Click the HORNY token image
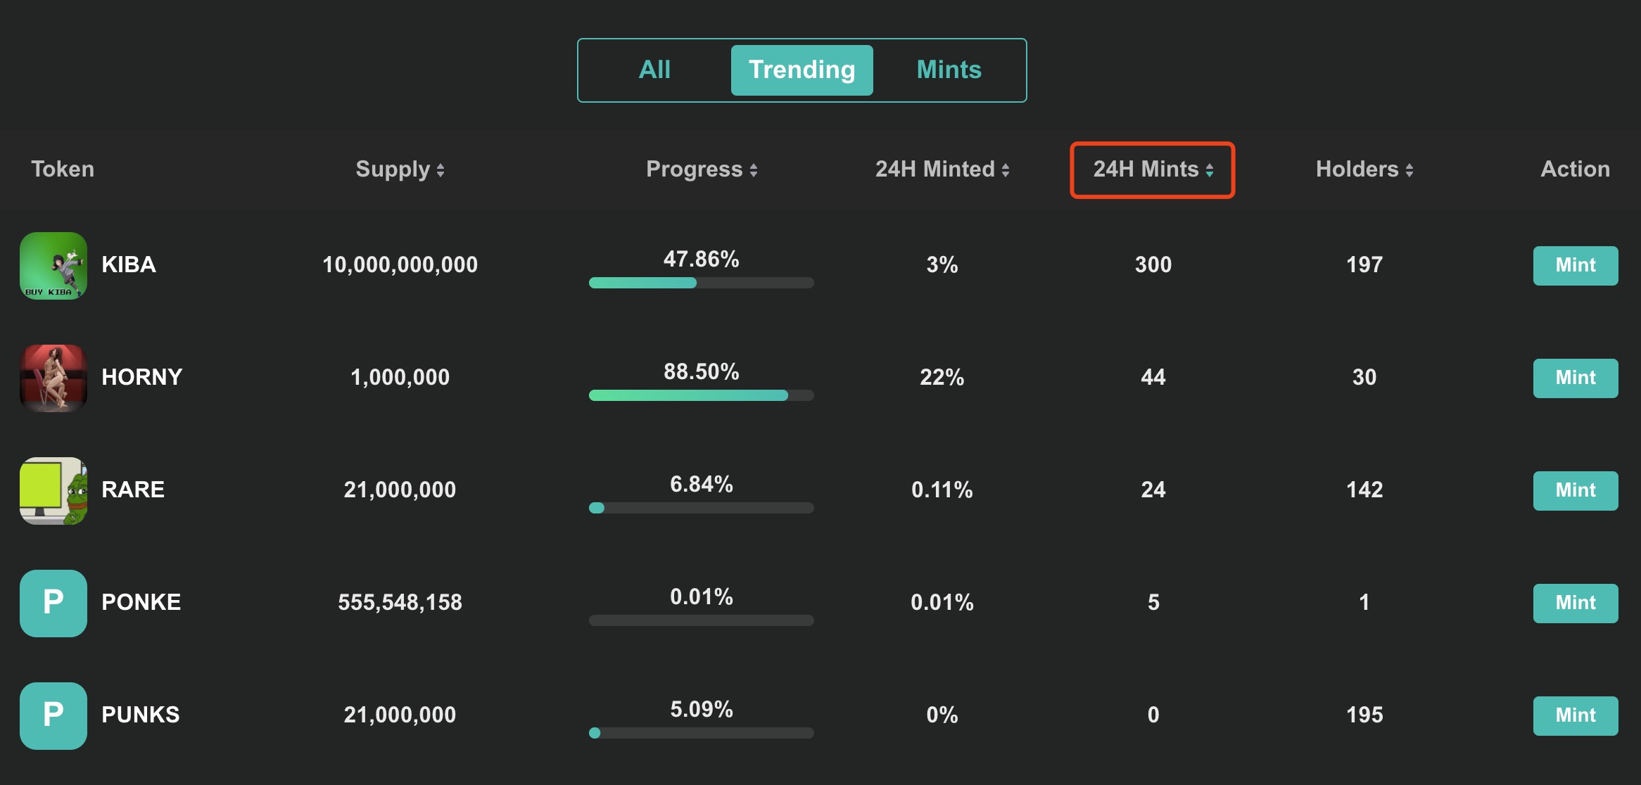 pyautogui.click(x=53, y=378)
